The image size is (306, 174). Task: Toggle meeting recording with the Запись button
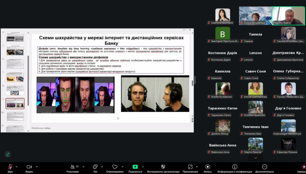click(x=208, y=167)
